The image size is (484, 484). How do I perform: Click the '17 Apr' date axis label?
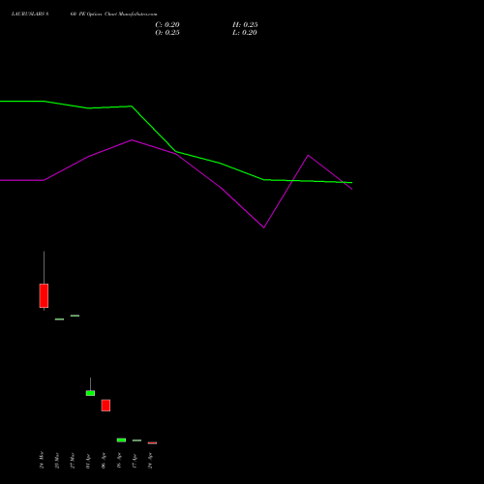[135, 461]
